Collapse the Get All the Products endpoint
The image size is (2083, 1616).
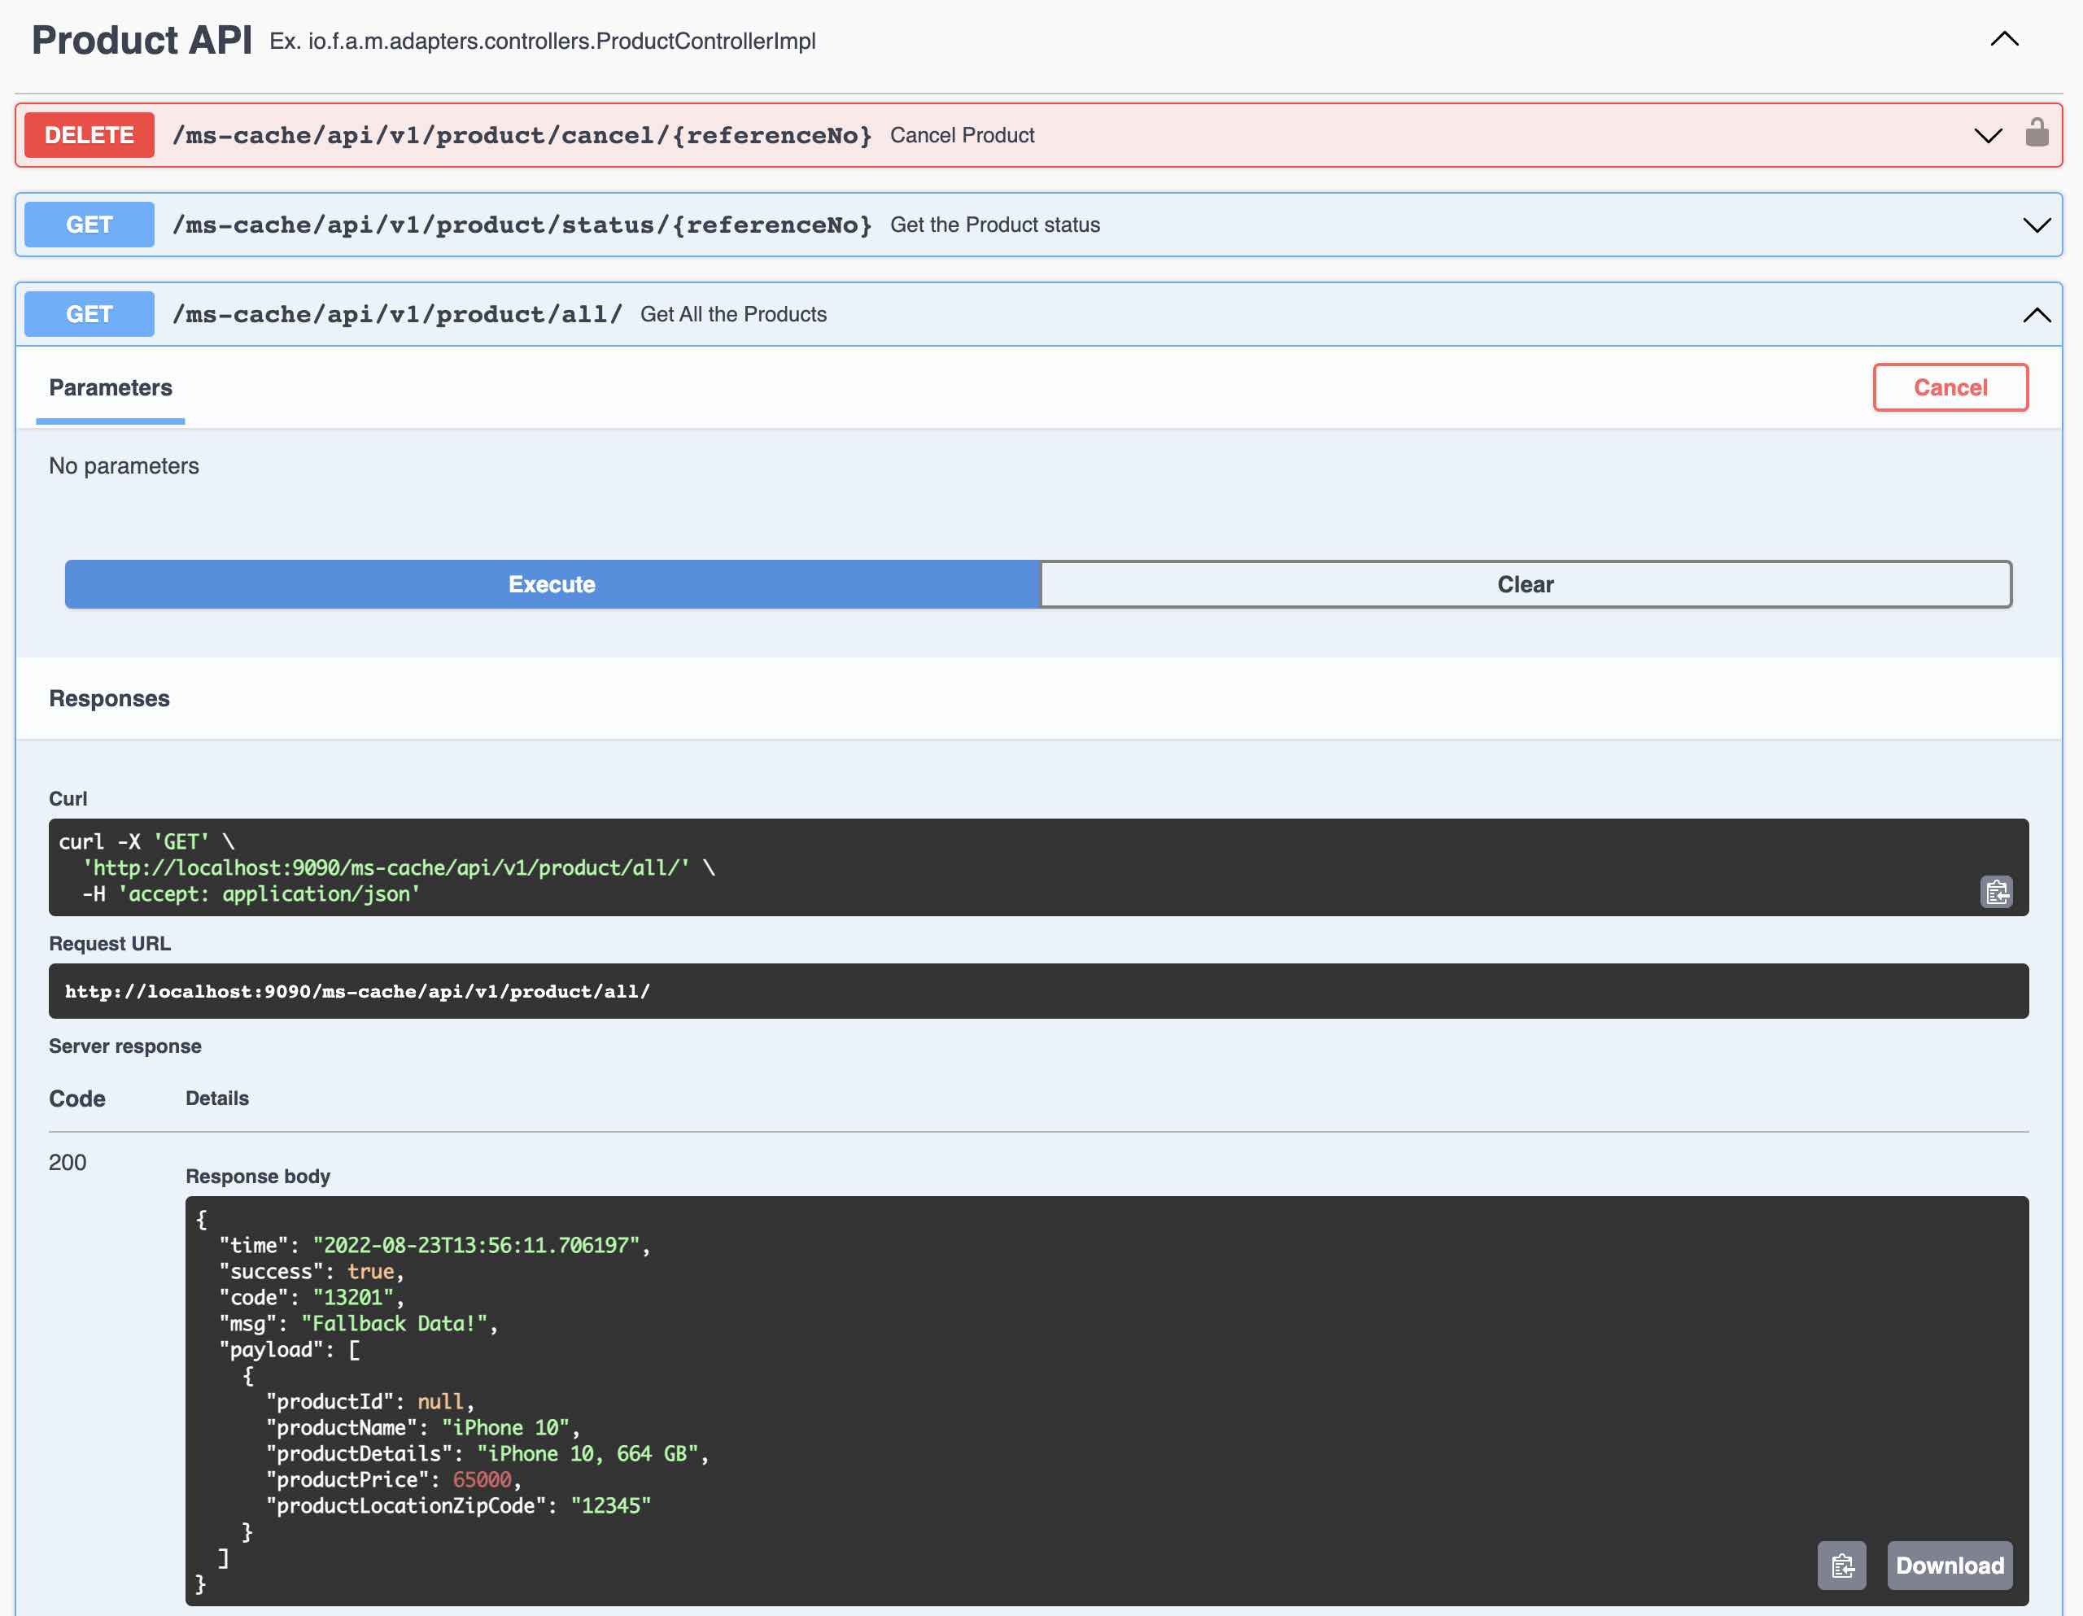[x=2037, y=315]
